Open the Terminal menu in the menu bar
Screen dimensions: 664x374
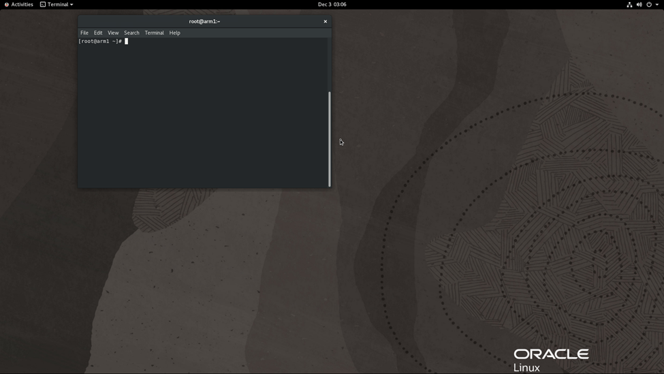(154, 33)
